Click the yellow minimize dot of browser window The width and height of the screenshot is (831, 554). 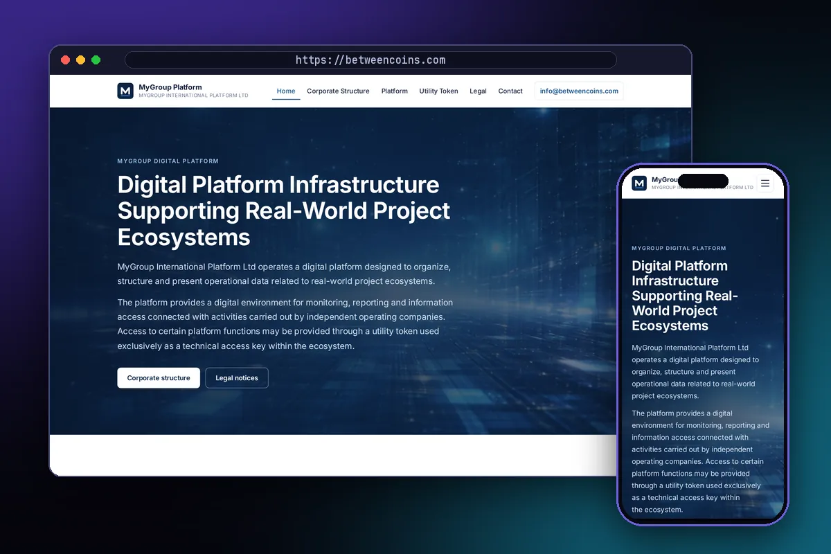coord(81,60)
